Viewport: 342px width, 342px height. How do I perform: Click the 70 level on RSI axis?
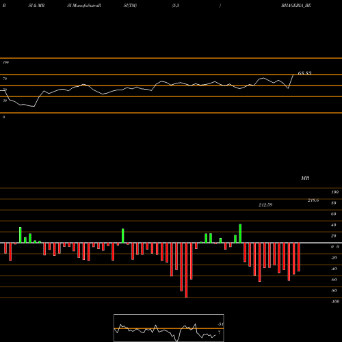5,79
